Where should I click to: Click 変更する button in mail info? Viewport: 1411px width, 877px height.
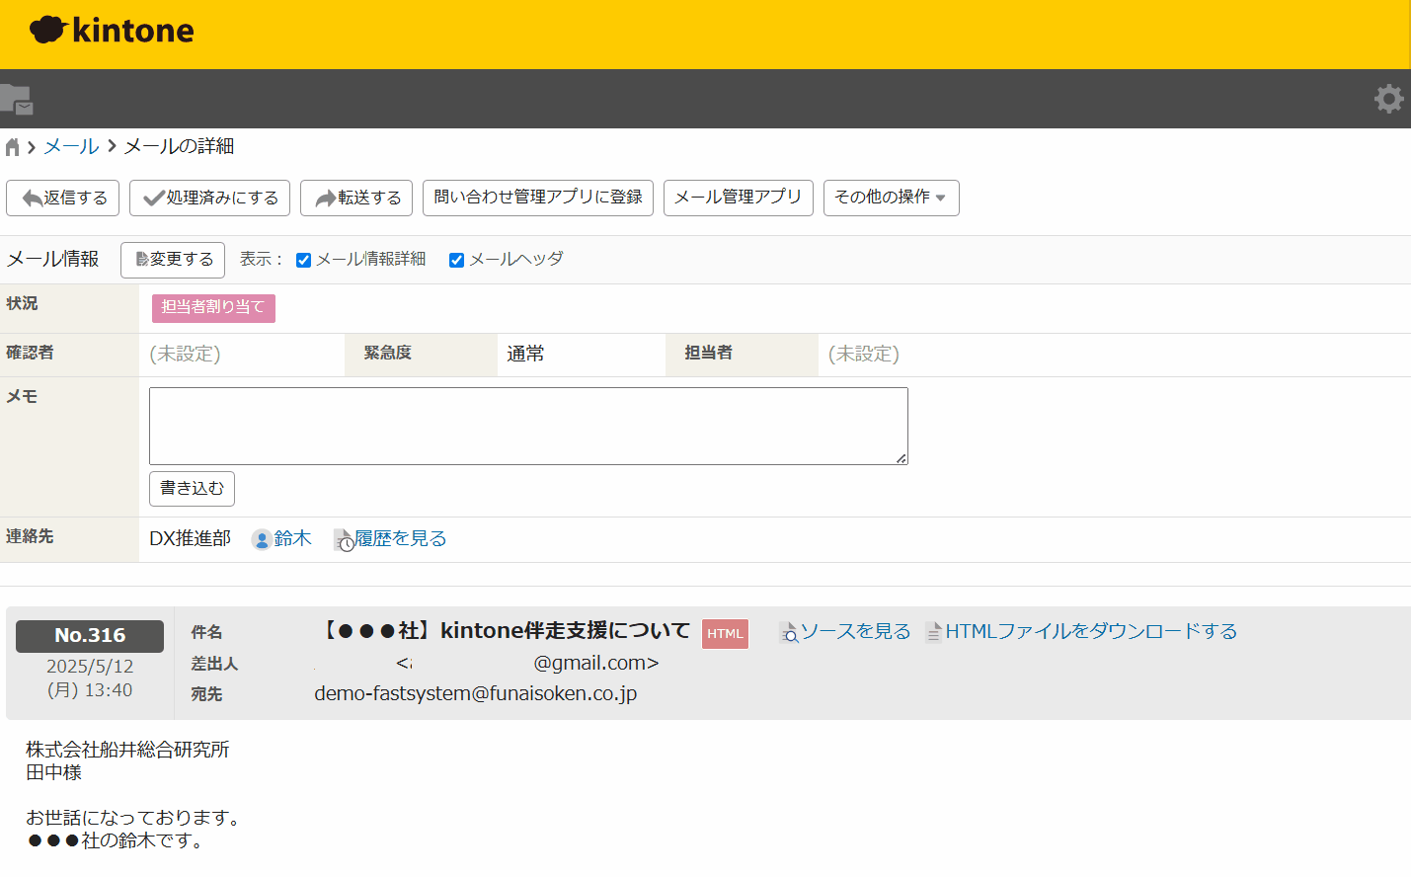(x=173, y=260)
